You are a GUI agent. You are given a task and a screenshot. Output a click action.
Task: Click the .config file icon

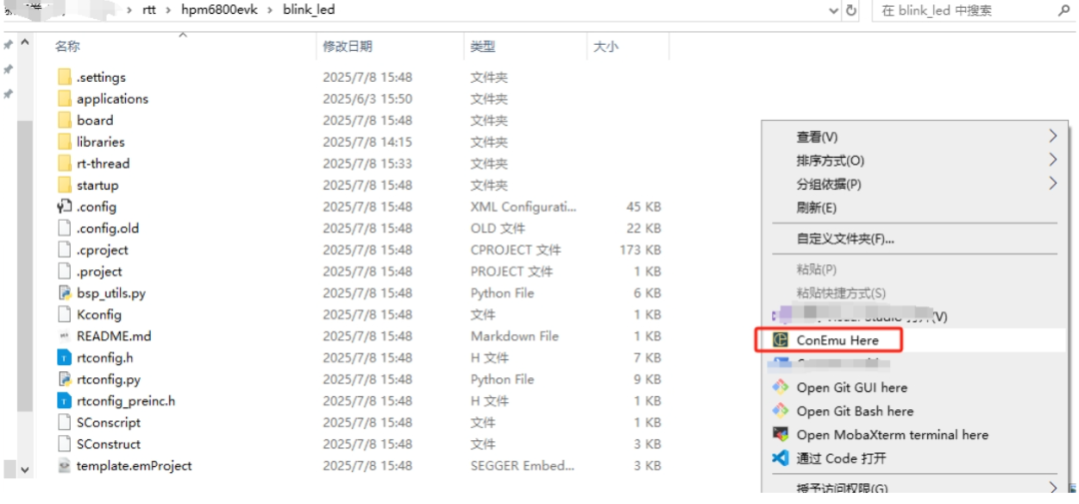(64, 207)
